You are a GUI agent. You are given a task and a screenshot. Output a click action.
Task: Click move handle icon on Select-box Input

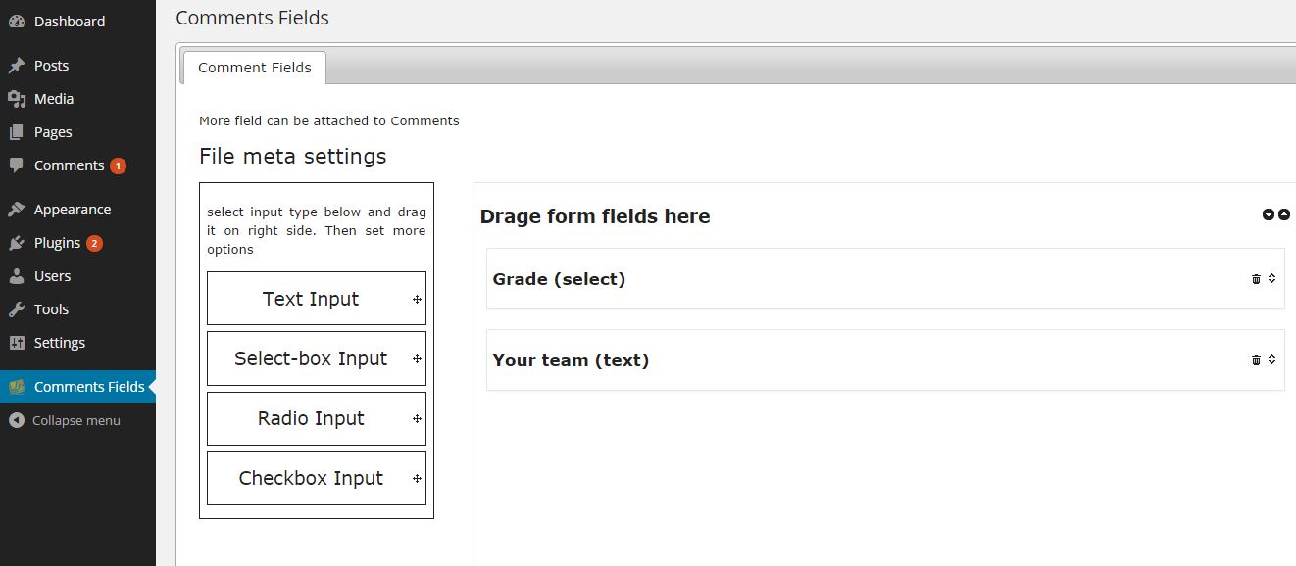pos(417,359)
